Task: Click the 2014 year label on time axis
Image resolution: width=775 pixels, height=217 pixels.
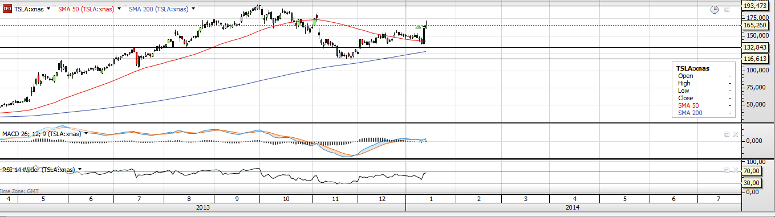Action: pos(573,208)
